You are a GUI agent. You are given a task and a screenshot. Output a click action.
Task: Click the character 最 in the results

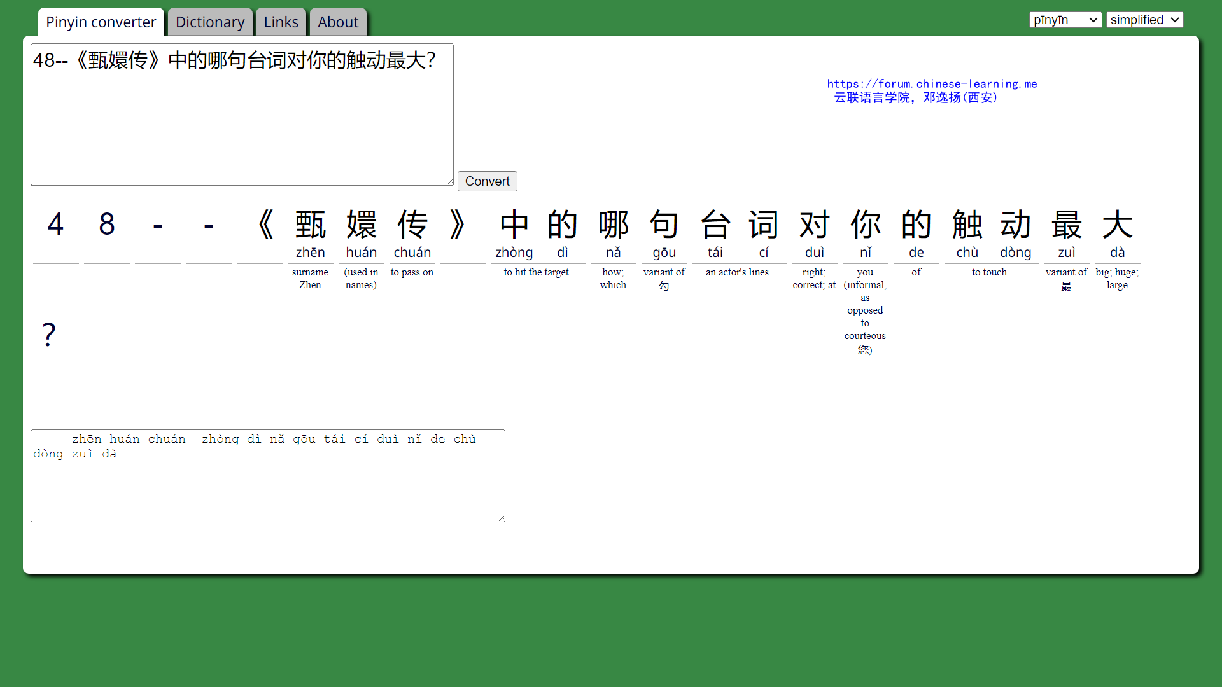(1067, 225)
